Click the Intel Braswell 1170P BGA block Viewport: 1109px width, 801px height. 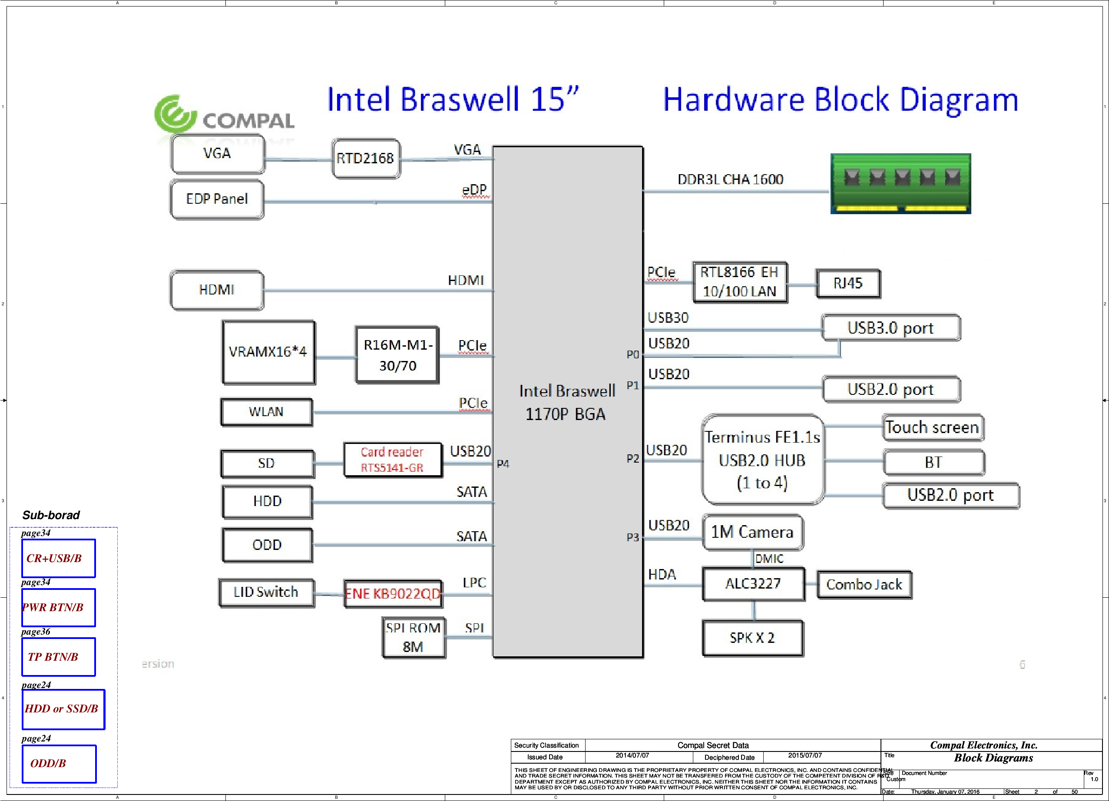(x=567, y=402)
